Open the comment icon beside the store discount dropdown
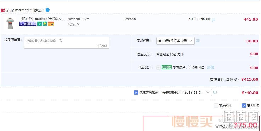The height and width of the screenshot is (131, 261). [198, 41]
